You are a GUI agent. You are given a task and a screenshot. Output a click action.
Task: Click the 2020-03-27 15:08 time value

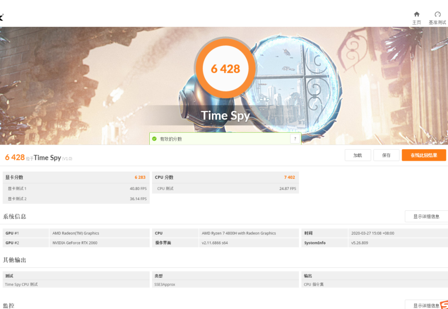click(373, 233)
